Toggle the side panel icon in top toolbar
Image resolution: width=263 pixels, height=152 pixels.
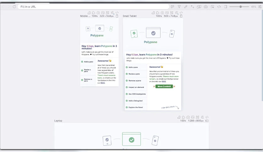point(226,7)
